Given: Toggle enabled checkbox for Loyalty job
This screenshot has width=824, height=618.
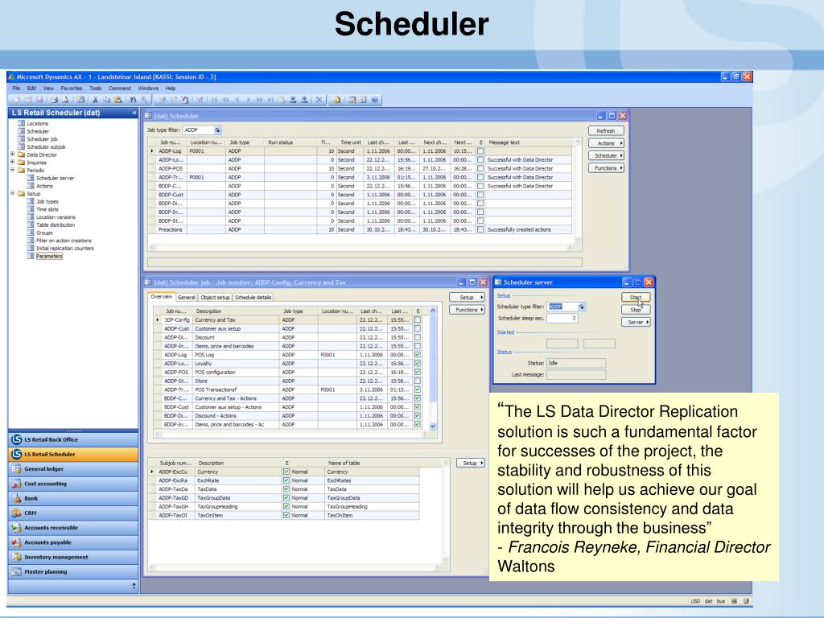Looking at the screenshot, I should [418, 363].
